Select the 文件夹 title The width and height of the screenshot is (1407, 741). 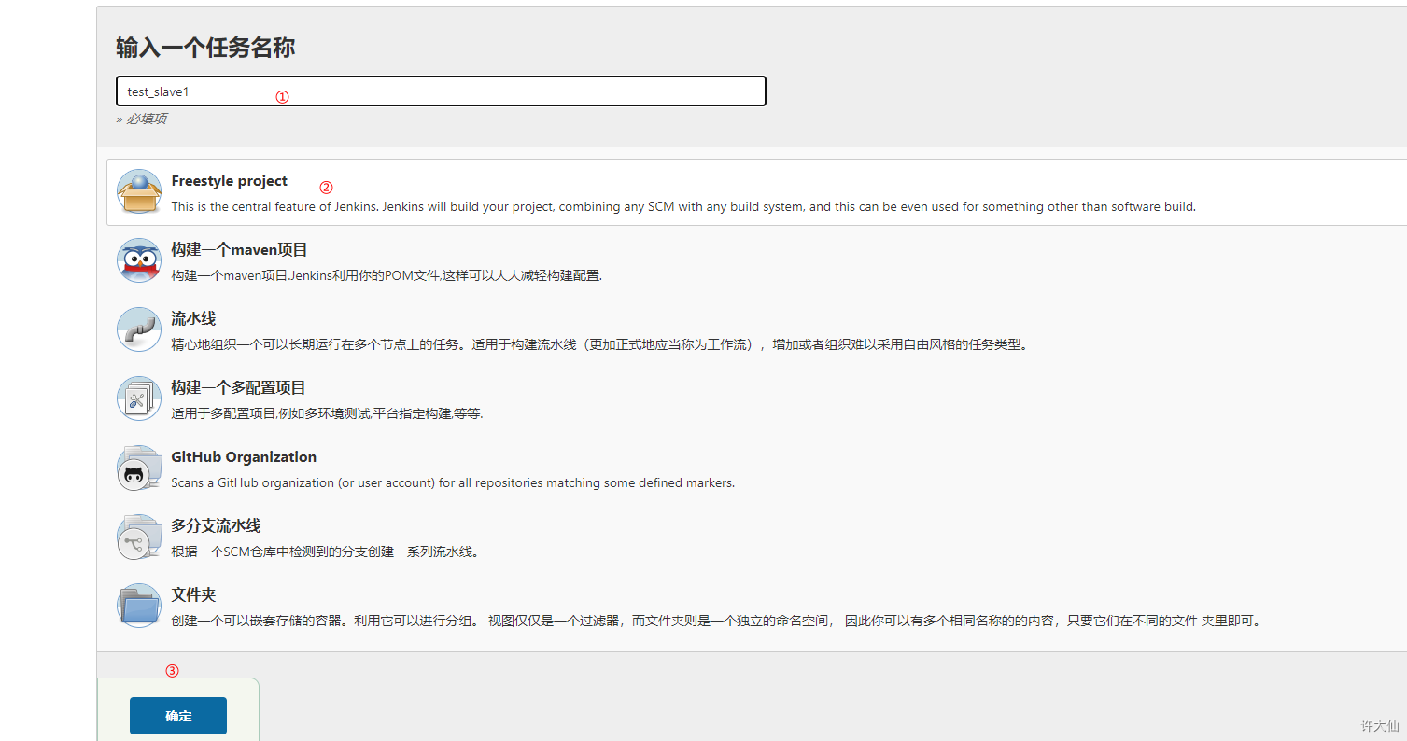coord(193,595)
